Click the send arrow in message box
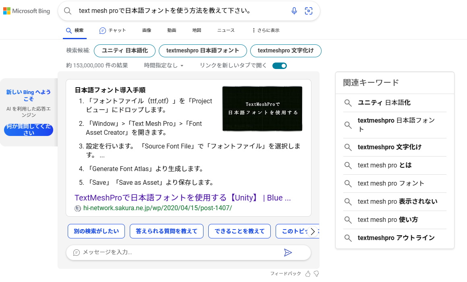Viewport: 467px width, 282px height. click(288, 253)
